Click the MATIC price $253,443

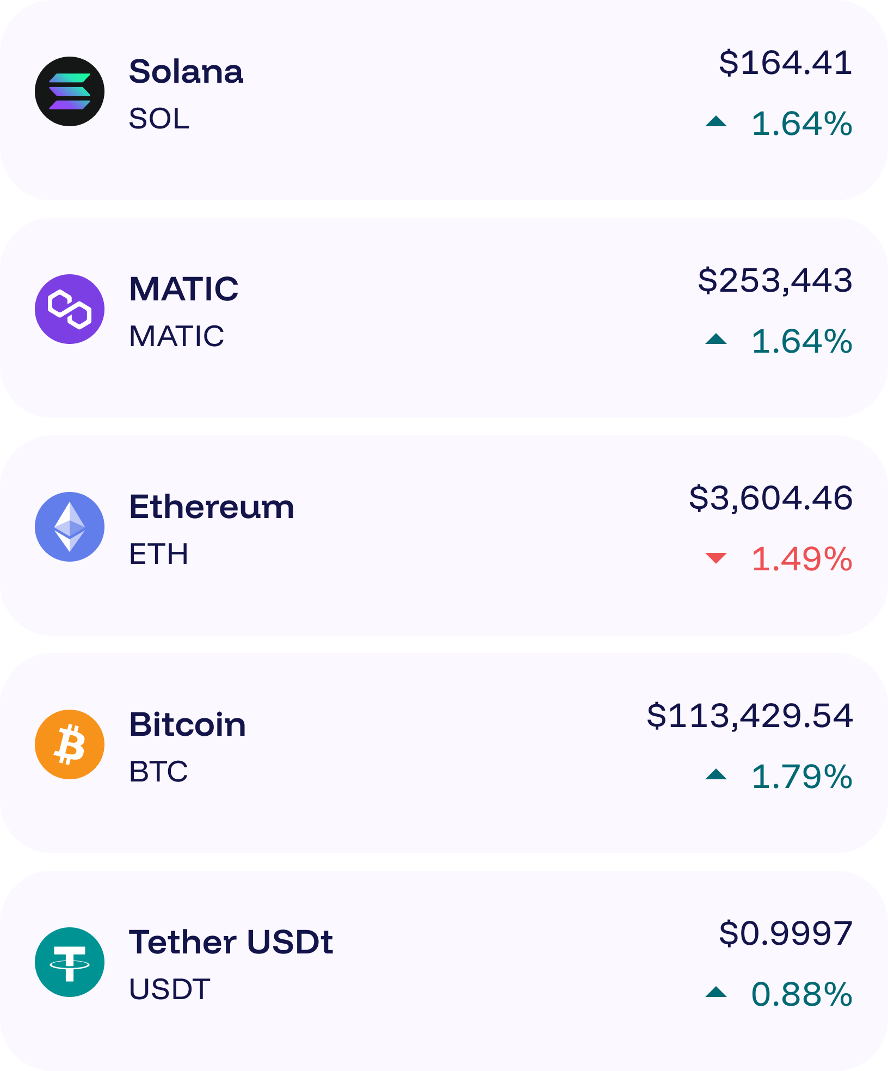click(x=775, y=280)
